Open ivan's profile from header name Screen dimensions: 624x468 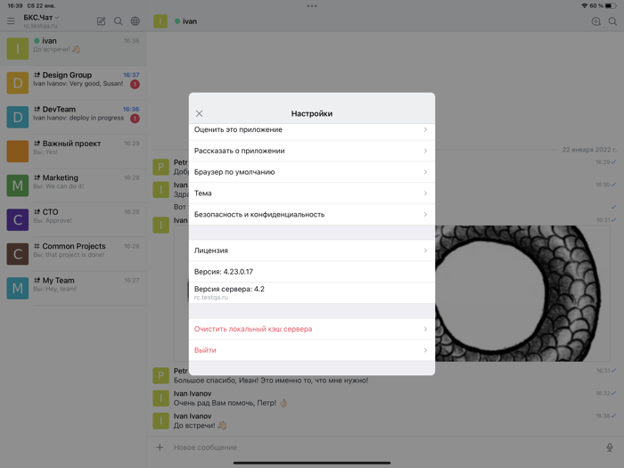(x=190, y=21)
